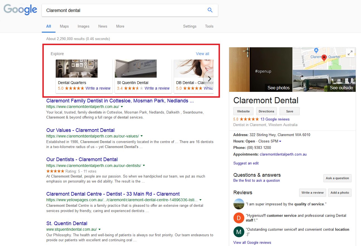Screen dimensions: 361x246
Task: Switch to the News tab
Action: pyautogui.click(x=103, y=26)
